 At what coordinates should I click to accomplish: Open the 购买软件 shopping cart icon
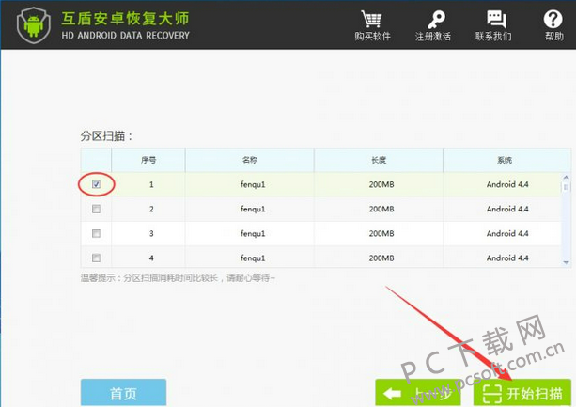(372, 19)
